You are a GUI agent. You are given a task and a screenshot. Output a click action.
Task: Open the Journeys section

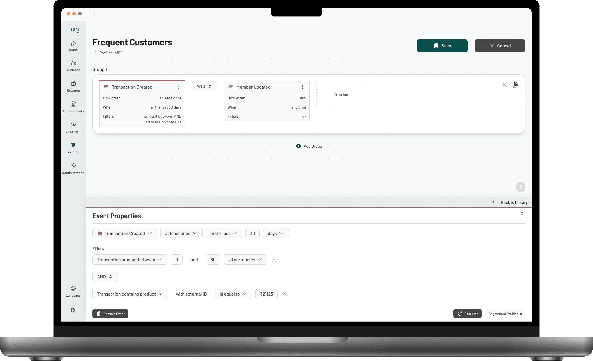pos(73,128)
